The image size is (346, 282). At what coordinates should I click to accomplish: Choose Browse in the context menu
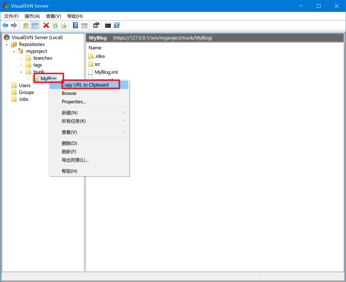point(89,93)
